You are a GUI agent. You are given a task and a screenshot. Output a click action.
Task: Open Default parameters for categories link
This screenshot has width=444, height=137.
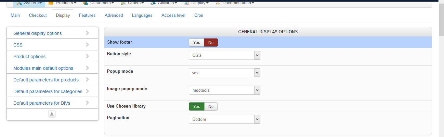48,91
